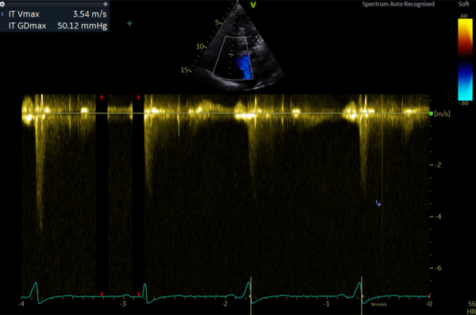
Task: Click the blue color flow jet in sector
Action: 244,67
